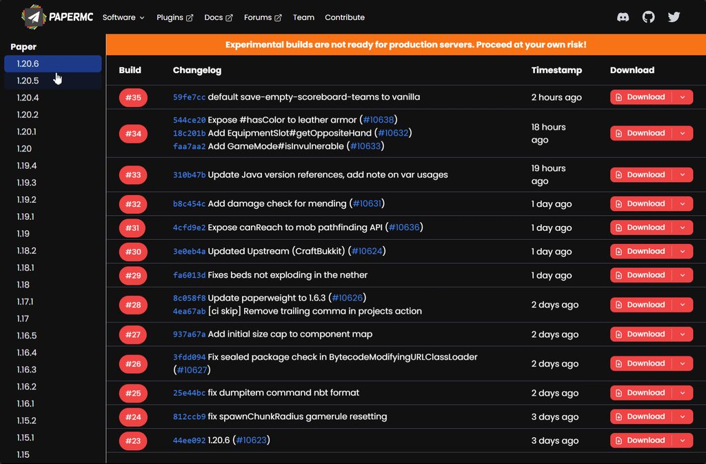Click external link icon beside Plugins

click(x=190, y=17)
